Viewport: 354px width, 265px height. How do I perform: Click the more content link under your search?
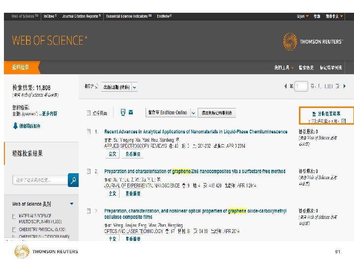point(48,114)
